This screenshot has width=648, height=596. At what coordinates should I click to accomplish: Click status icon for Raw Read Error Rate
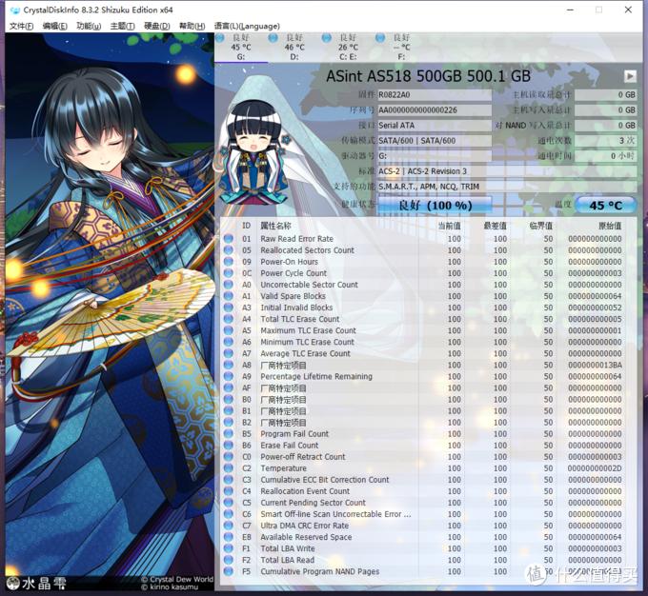tap(229, 239)
